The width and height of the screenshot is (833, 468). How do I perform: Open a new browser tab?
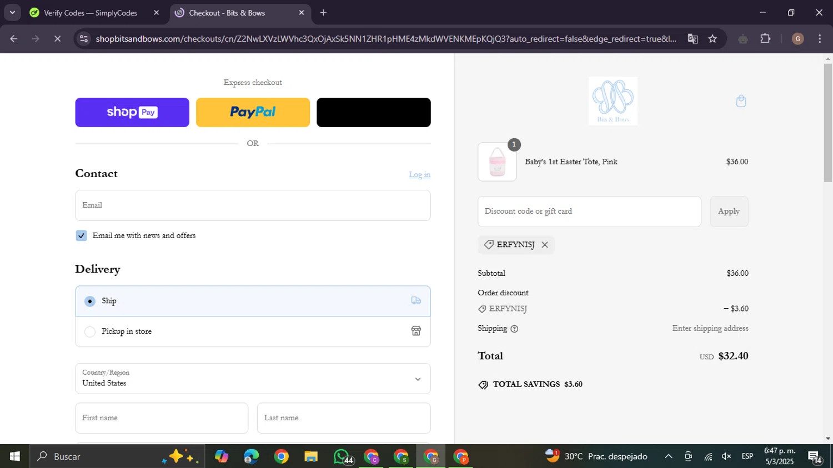coord(323,13)
